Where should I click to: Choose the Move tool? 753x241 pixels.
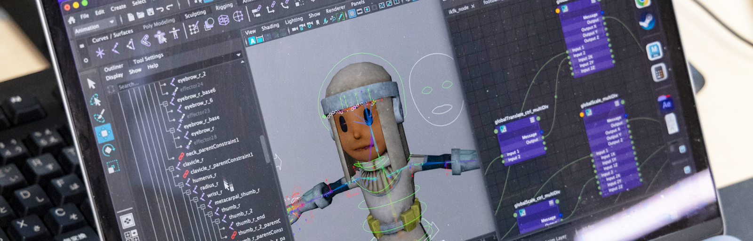click(x=104, y=133)
